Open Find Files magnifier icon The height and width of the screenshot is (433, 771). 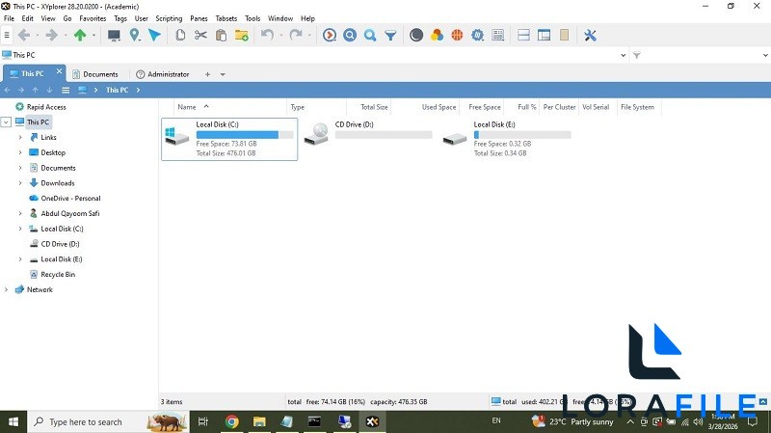pos(370,35)
